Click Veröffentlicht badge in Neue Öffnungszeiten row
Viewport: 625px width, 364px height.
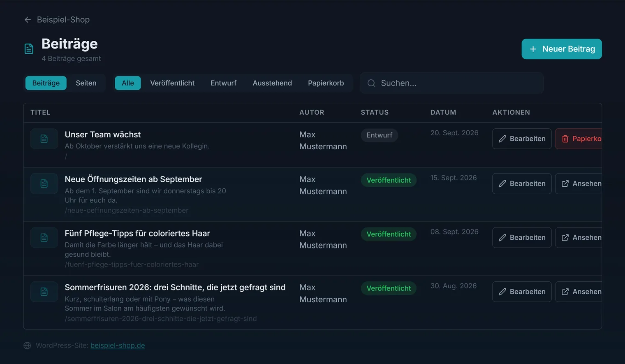(x=389, y=180)
